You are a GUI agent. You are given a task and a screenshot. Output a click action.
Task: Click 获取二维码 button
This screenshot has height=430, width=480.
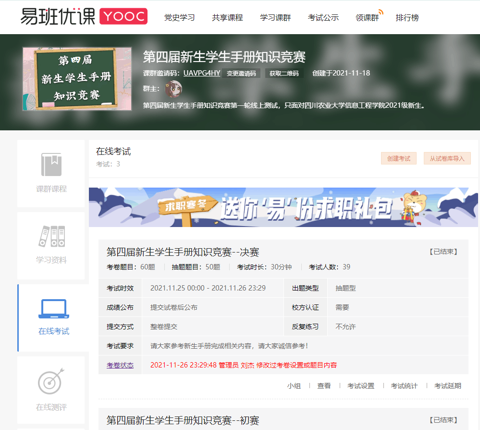(283, 74)
